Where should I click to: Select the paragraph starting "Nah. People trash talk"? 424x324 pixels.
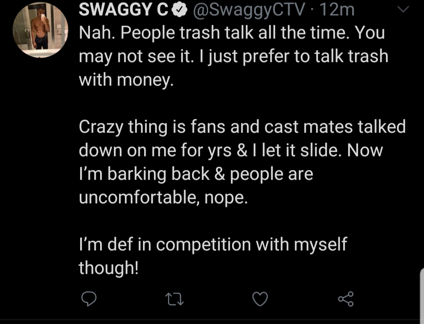(x=234, y=56)
